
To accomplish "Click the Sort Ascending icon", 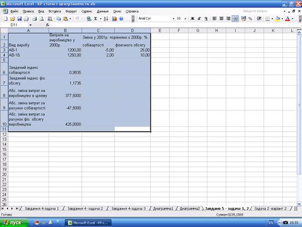I will pyautogui.click(x=106, y=19).
